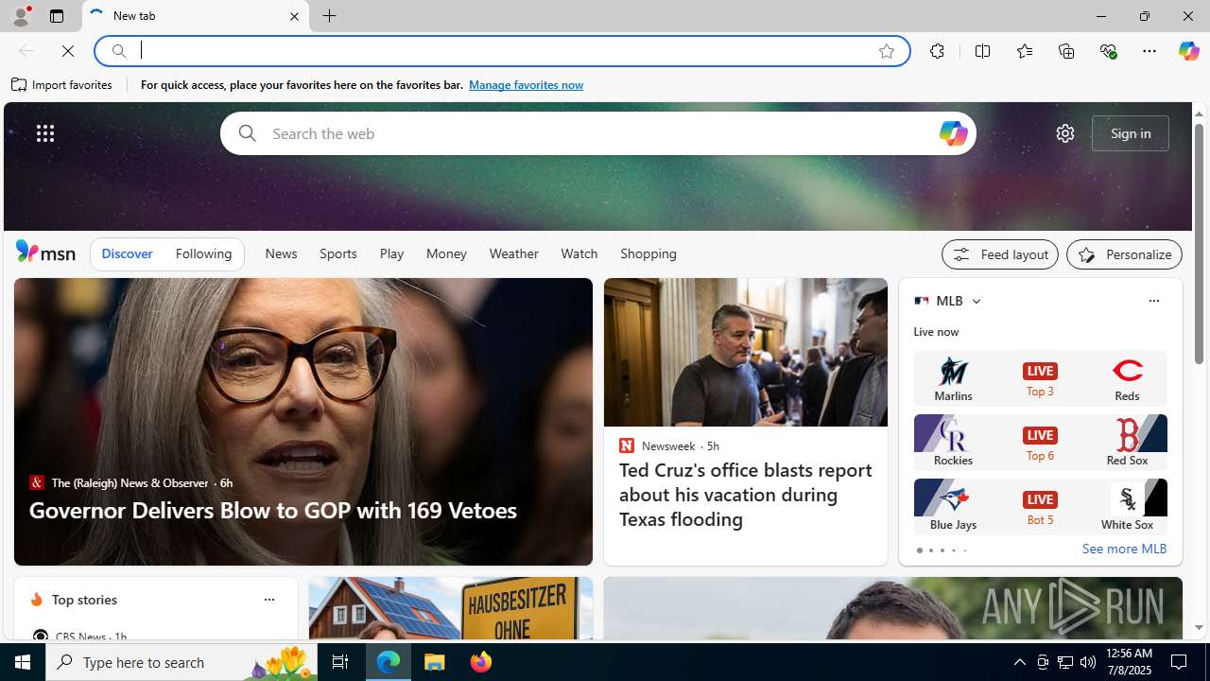This screenshot has width=1210, height=681.
Task: Open the Action Center notifications
Action: tap(1180, 662)
